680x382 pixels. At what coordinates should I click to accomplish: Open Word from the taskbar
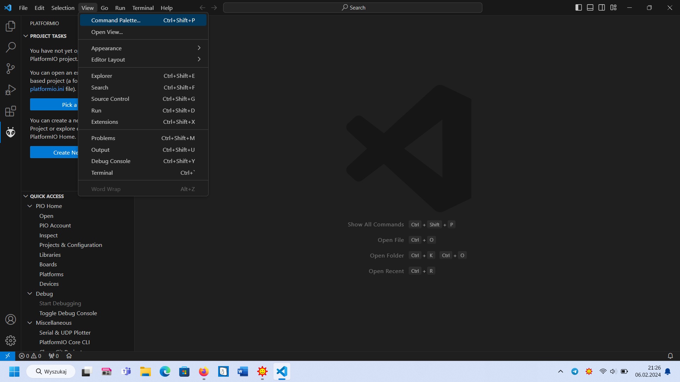tap(243, 371)
